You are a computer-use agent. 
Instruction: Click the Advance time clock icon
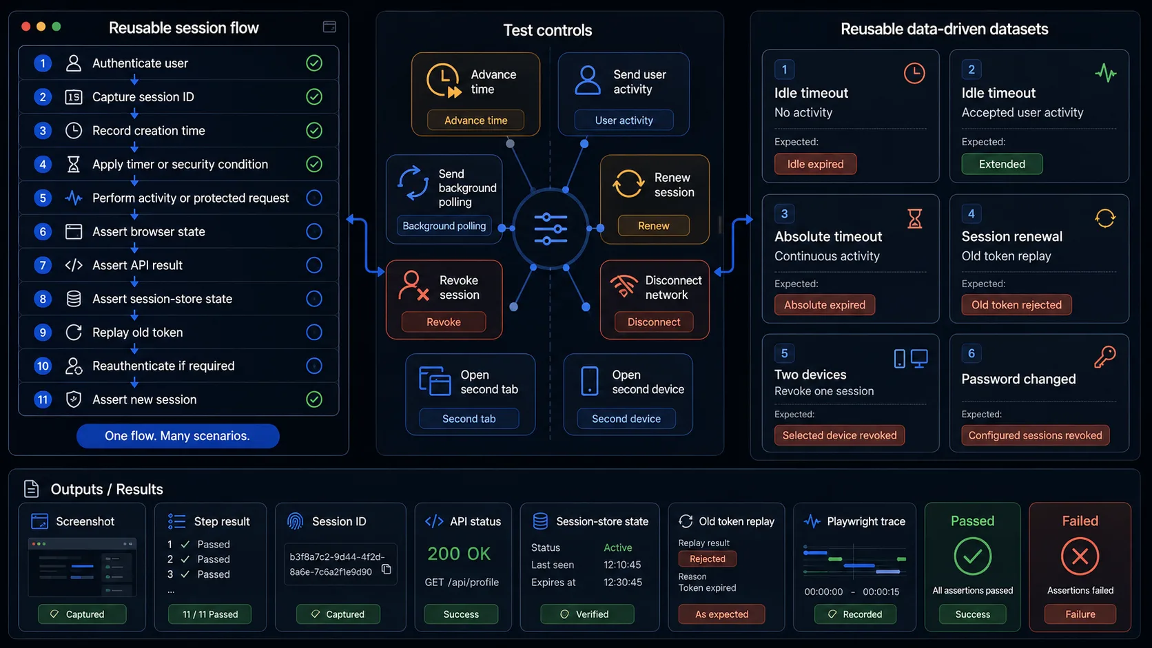[443, 81]
